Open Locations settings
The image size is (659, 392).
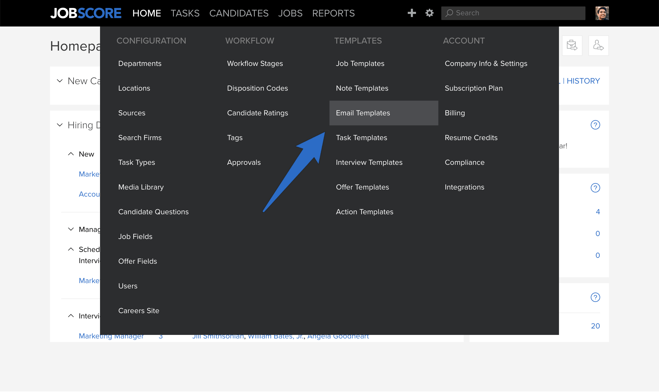(134, 88)
